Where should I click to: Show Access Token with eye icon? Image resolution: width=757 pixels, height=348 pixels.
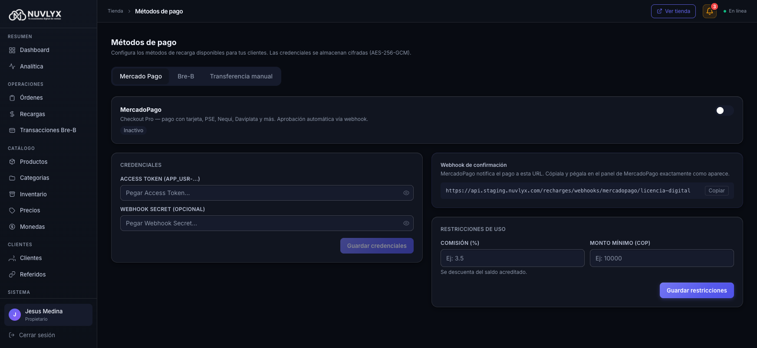pyautogui.click(x=406, y=193)
